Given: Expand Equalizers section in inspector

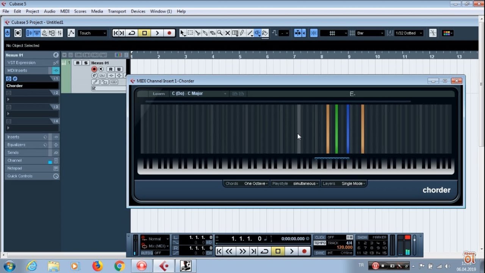Looking at the screenshot, I should pyautogui.click(x=32, y=145).
